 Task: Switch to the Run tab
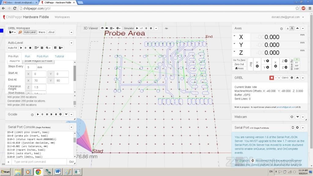27,56
